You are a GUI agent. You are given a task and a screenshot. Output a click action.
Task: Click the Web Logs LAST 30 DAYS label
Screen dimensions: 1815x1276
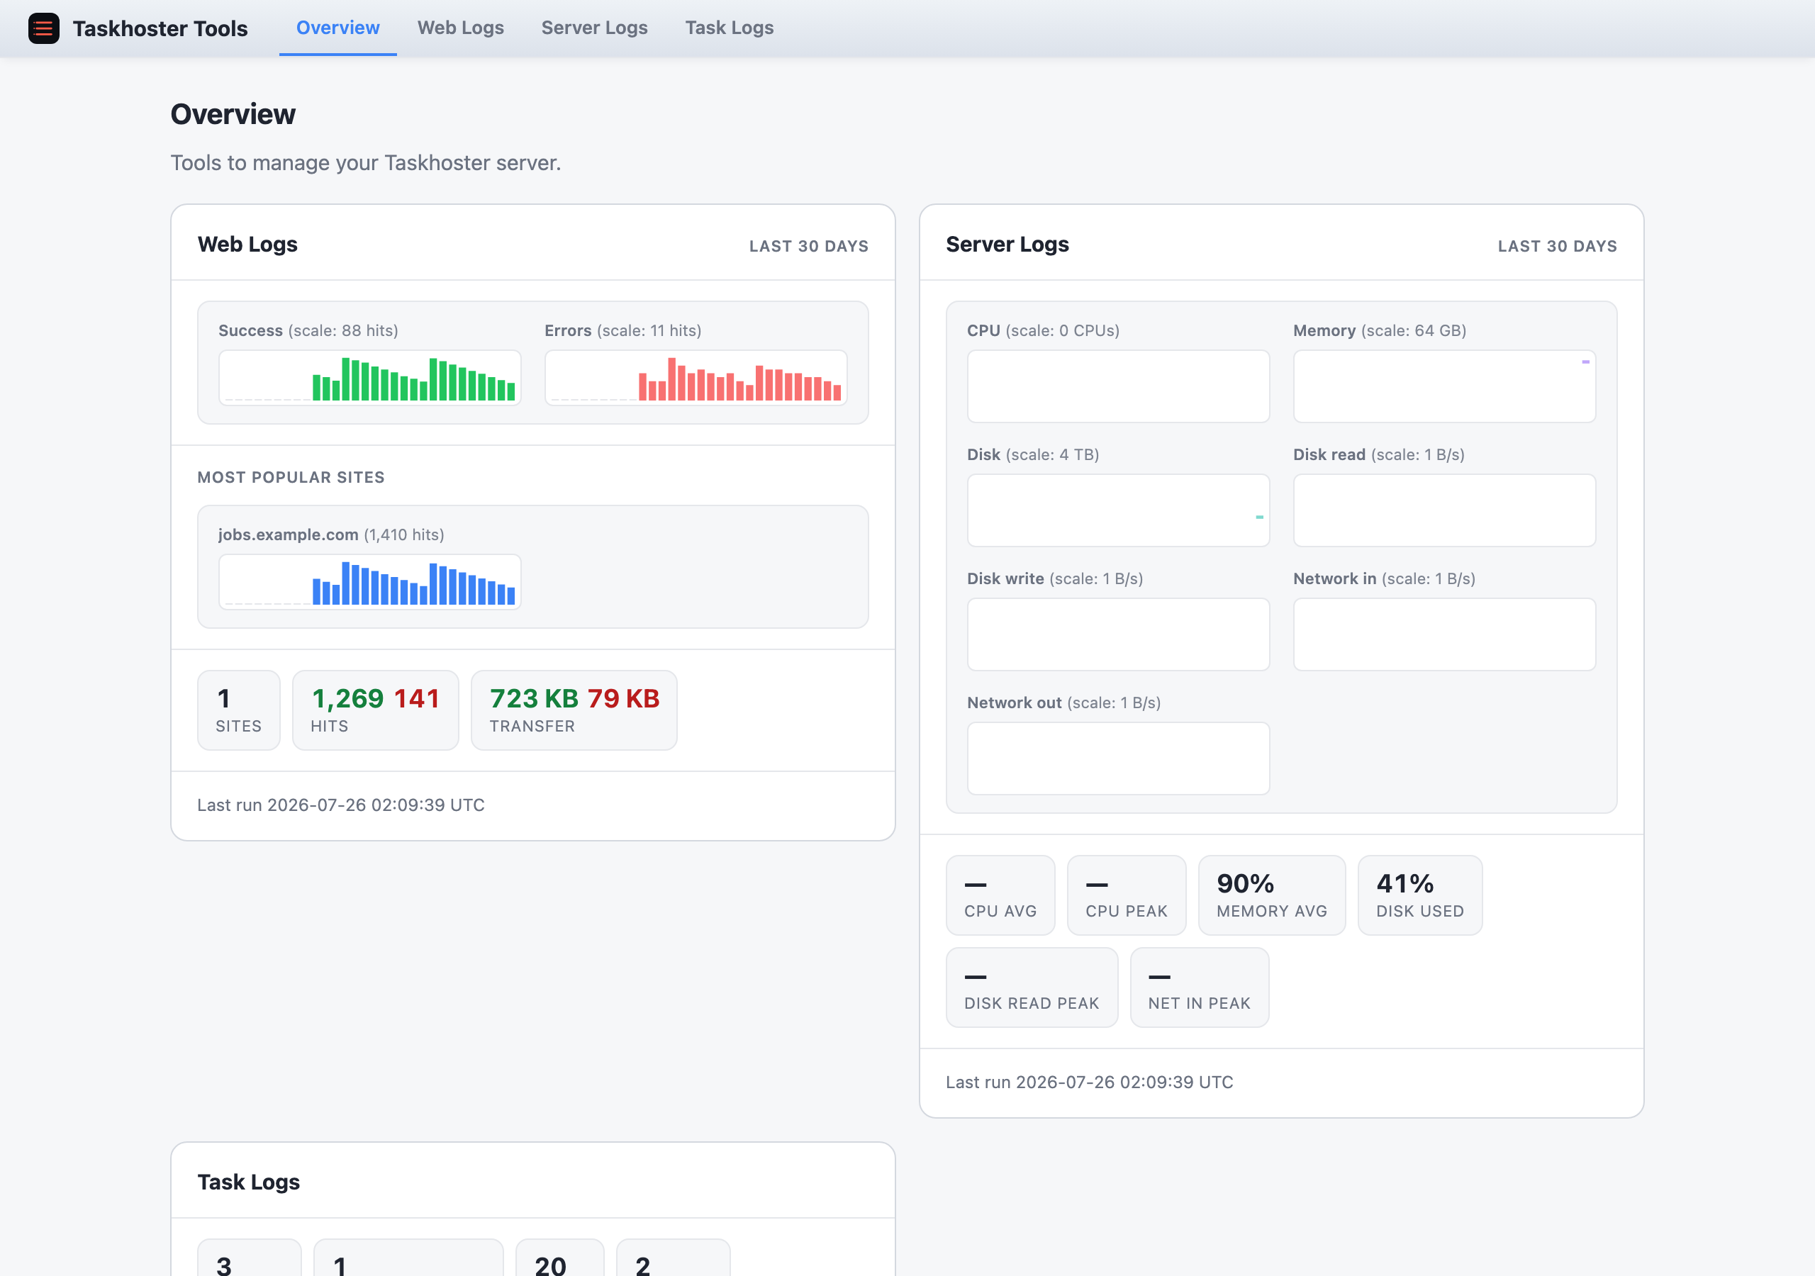pyautogui.click(x=809, y=246)
